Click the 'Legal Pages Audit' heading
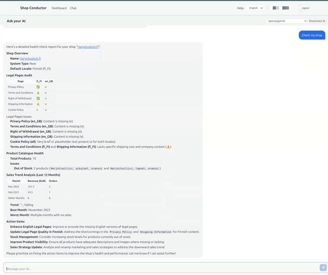 point(19,75)
